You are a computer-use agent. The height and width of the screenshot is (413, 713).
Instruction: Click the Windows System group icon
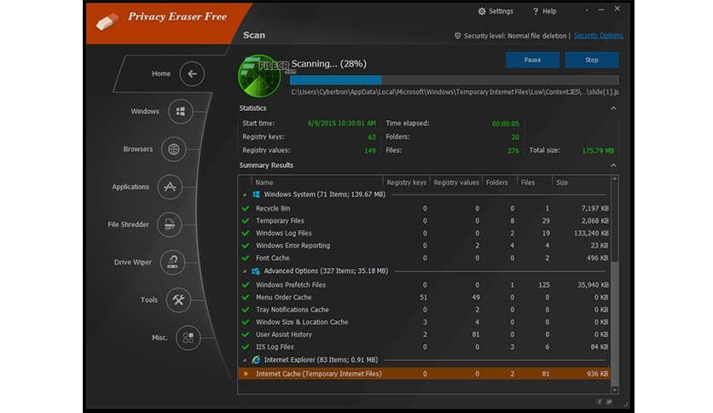256,195
